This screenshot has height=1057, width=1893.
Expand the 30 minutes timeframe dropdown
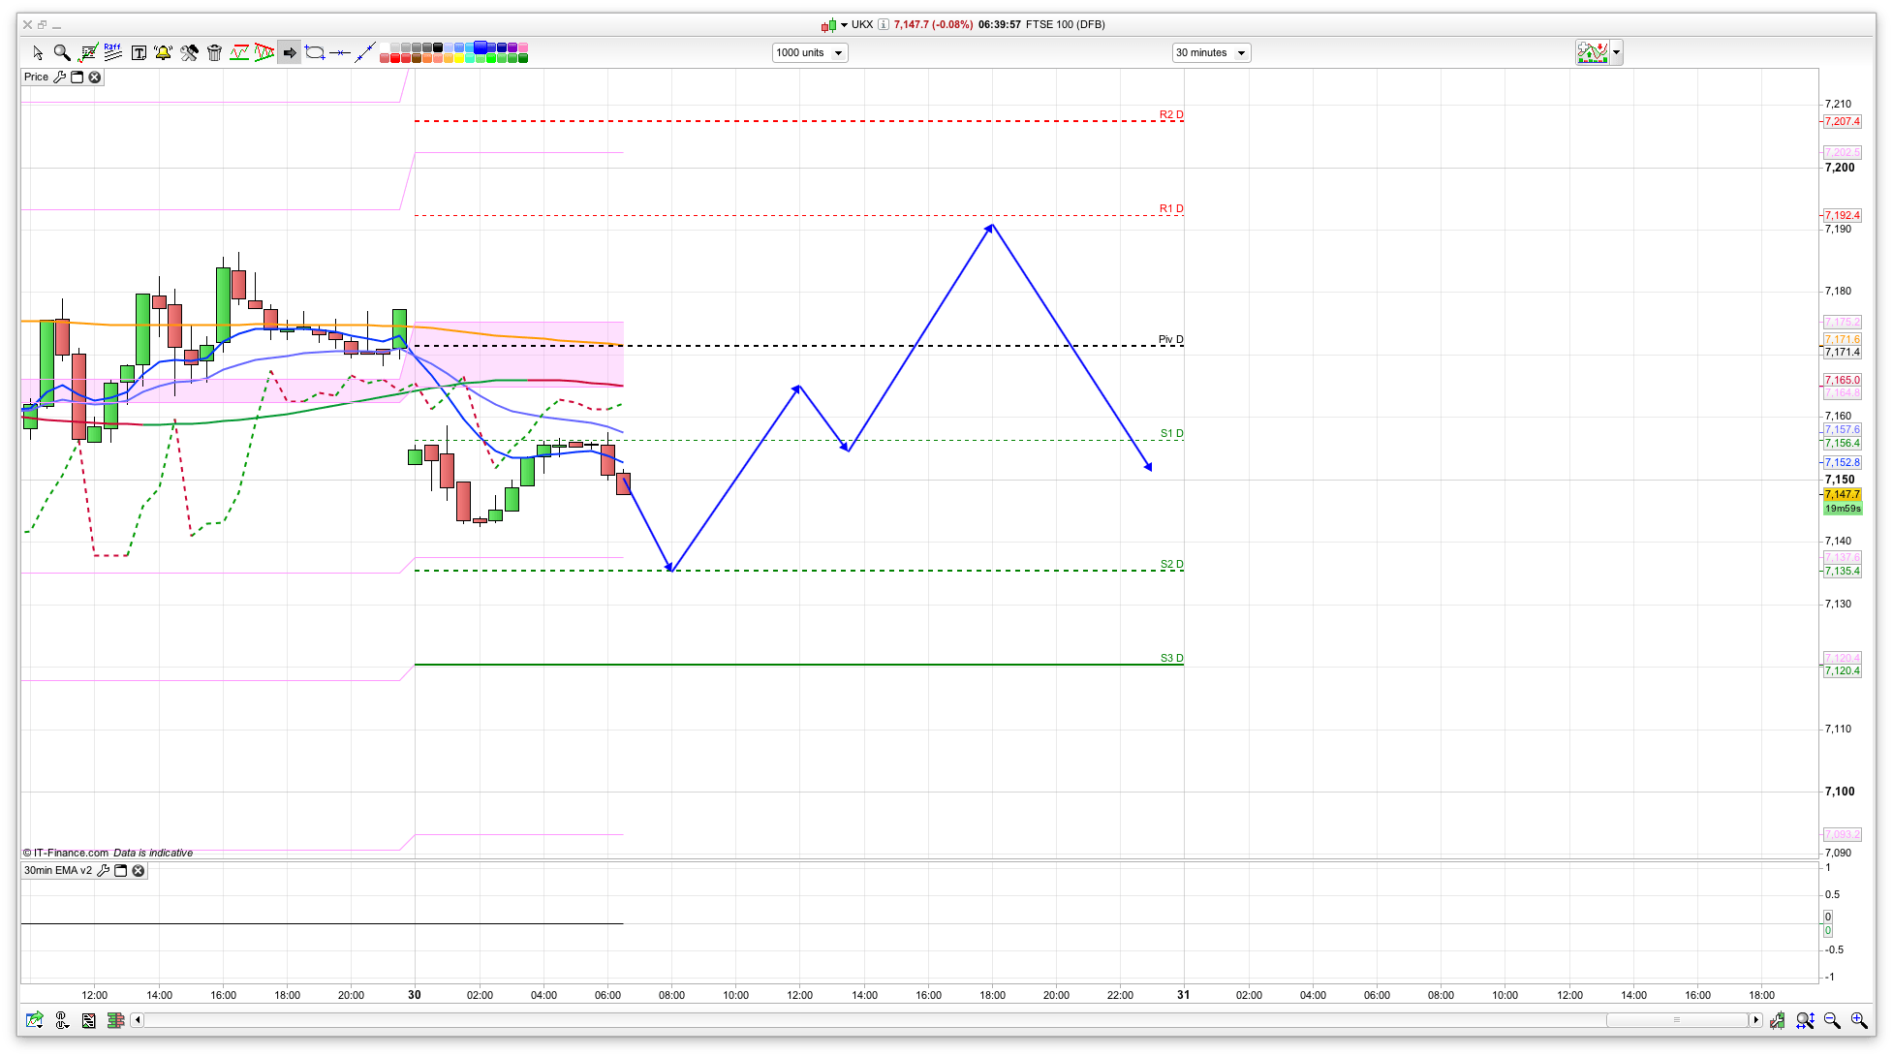click(1211, 53)
